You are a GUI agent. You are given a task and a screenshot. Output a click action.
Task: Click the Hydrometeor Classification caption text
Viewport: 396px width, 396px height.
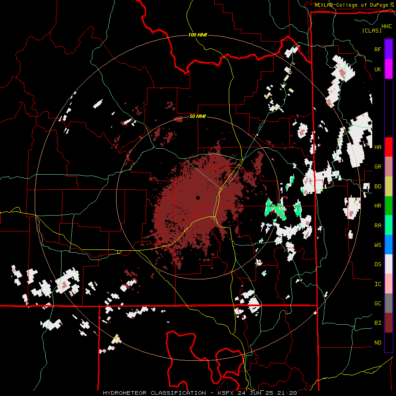point(154,393)
